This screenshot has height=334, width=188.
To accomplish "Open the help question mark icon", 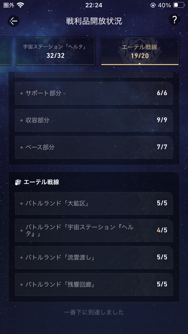I will 174,20.
